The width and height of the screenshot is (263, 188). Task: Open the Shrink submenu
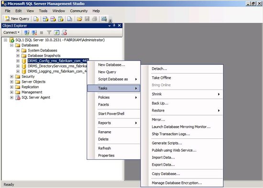[182, 94]
